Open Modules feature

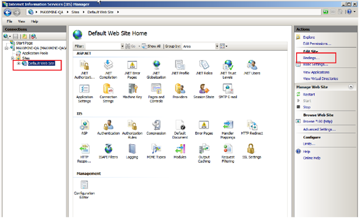(x=180, y=151)
